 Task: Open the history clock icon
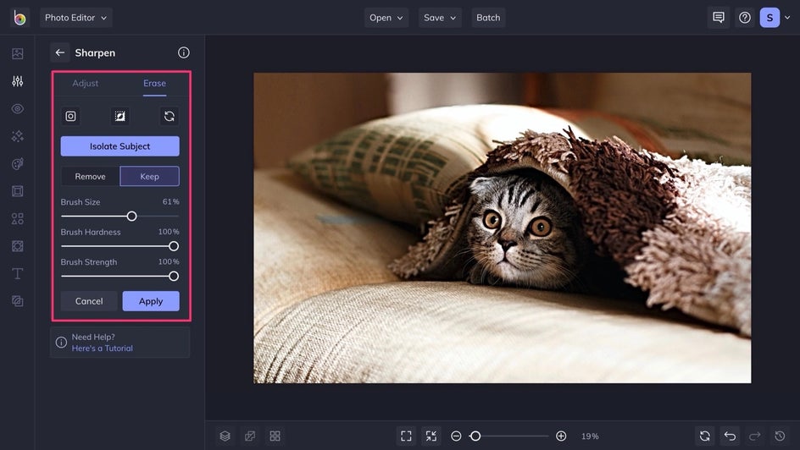pyautogui.click(x=781, y=436)
